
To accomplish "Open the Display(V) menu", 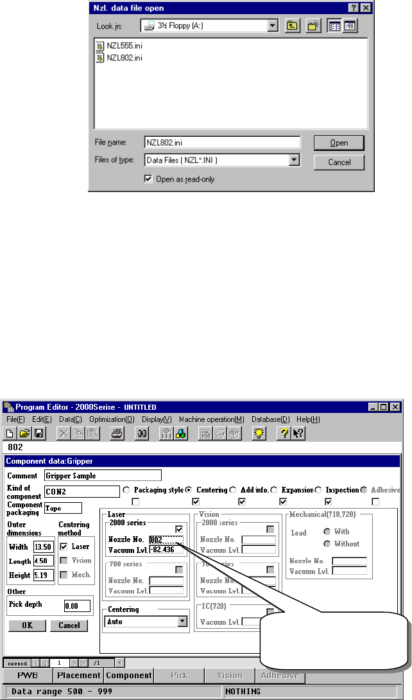I will 157,419.
